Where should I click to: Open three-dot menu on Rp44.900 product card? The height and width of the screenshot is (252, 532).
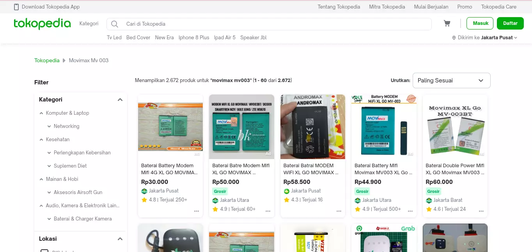point(410,211)
